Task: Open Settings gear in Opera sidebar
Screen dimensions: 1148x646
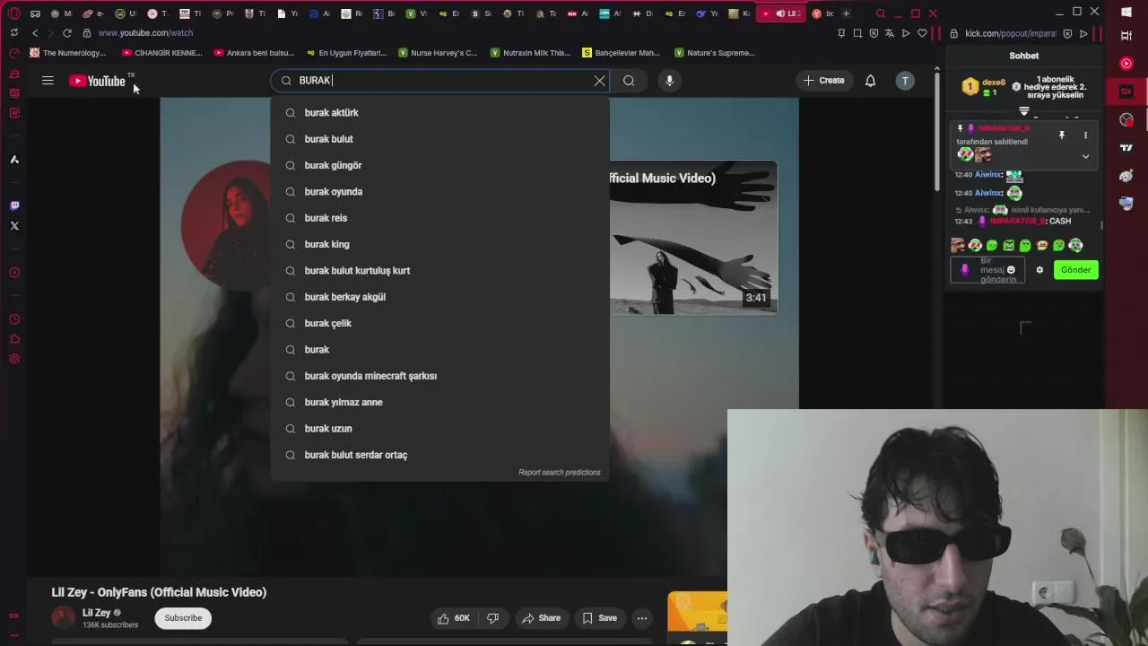Action: click(14, 359)
